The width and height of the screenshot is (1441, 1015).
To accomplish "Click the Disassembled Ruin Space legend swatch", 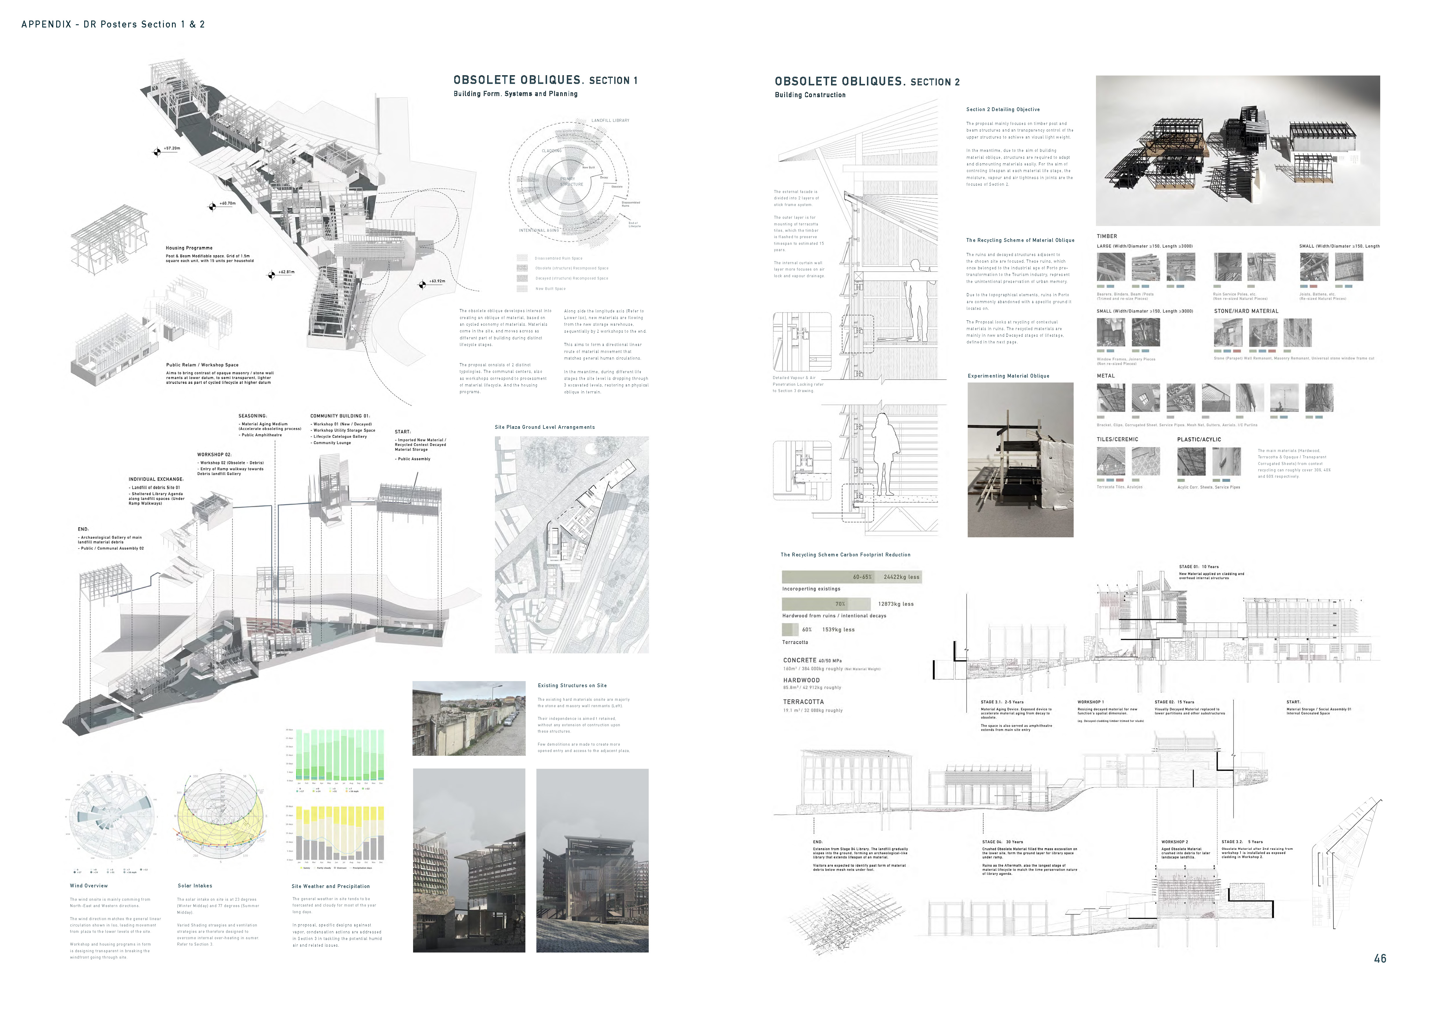I will tap(522, 258).
